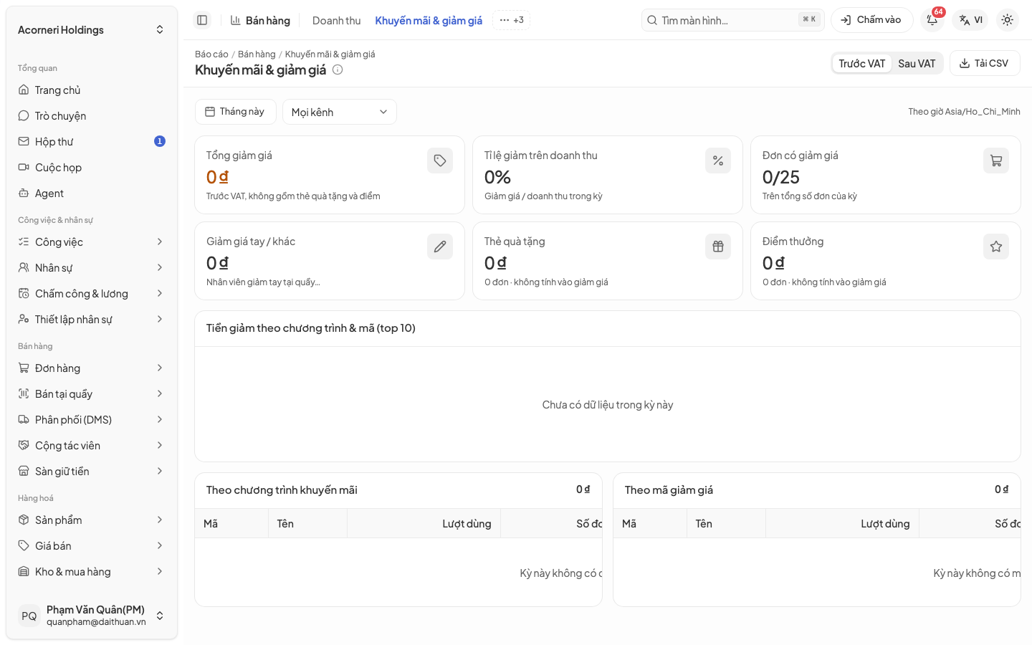Screen dimensions: 1032x645
Task: Open the Acorneri Holdings workspace switcher
Action: click(x=92, y=30)
